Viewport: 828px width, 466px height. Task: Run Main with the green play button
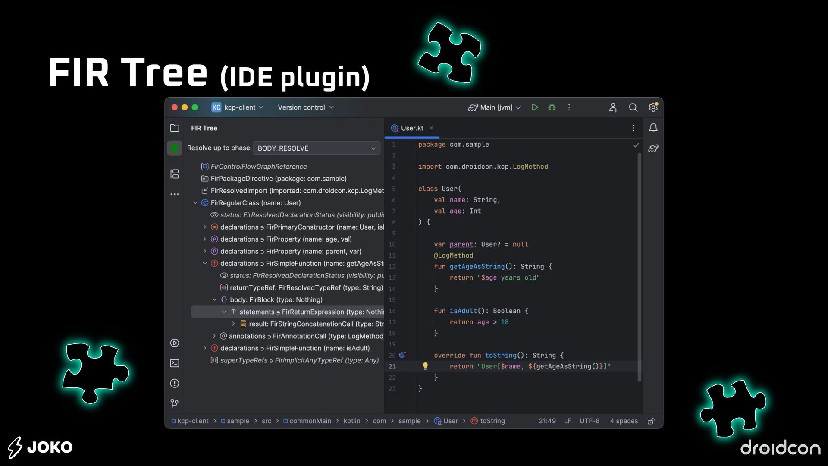coord(535,107)
